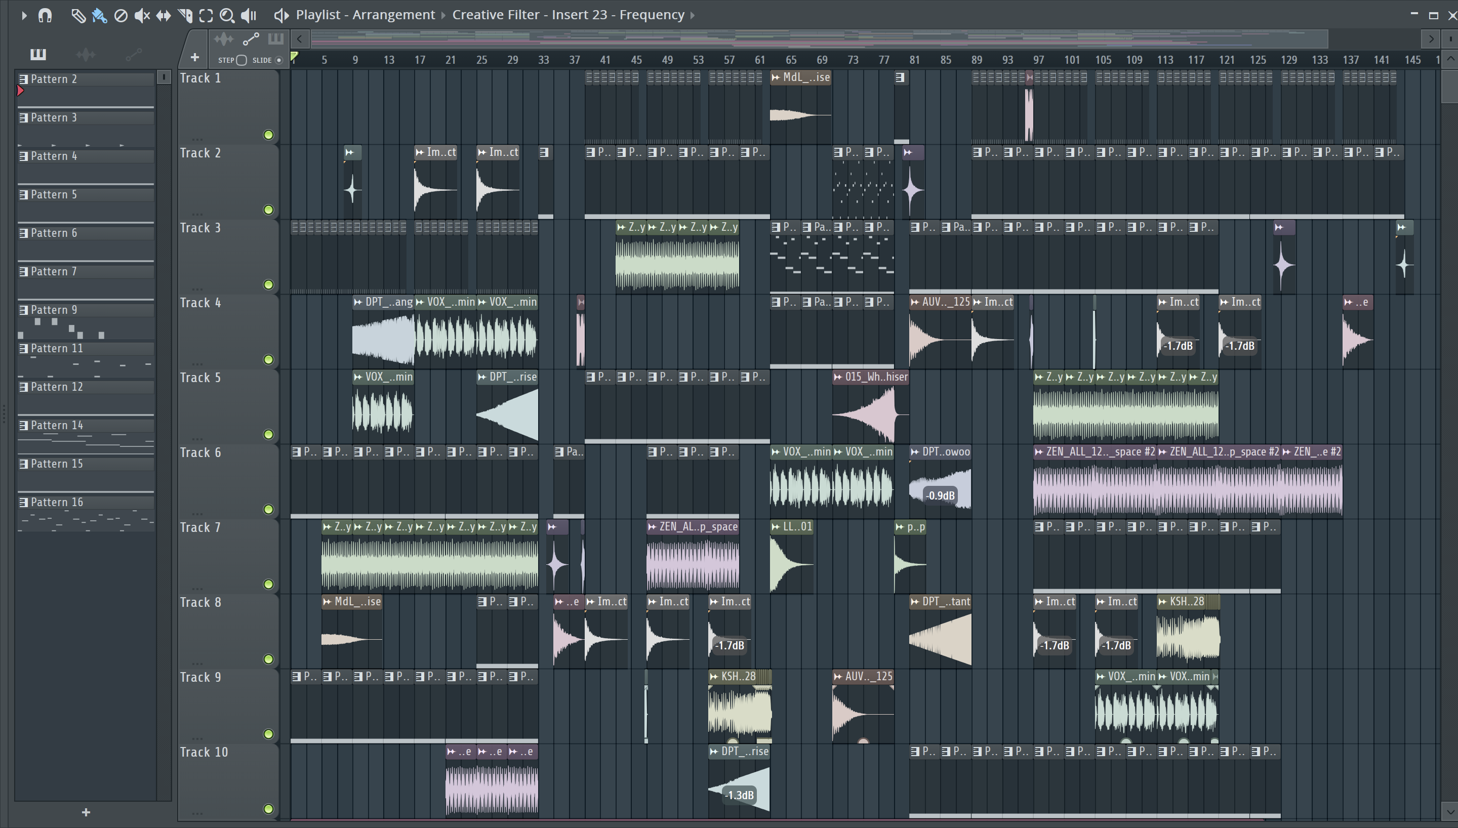
Task: Mute Track 5 with its green light
Action: click(268, 434)
